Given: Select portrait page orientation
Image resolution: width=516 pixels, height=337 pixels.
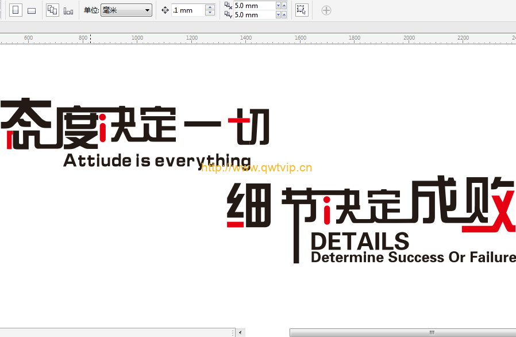Looking at the screenshot, I should click(x=16, y=10).
